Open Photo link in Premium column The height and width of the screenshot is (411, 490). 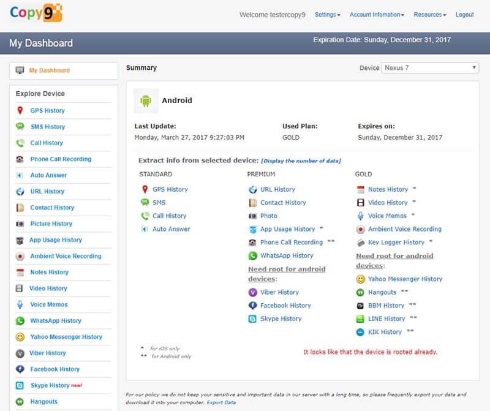tap(269, 216)
